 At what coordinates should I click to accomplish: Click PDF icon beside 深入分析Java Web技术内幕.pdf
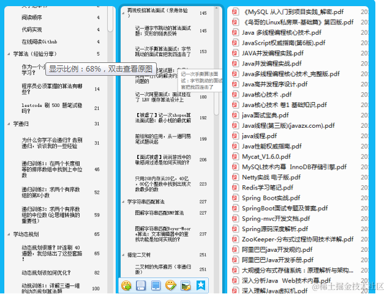click(x=235, y=281)
